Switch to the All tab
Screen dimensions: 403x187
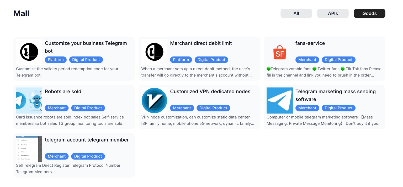click(296, 13)
